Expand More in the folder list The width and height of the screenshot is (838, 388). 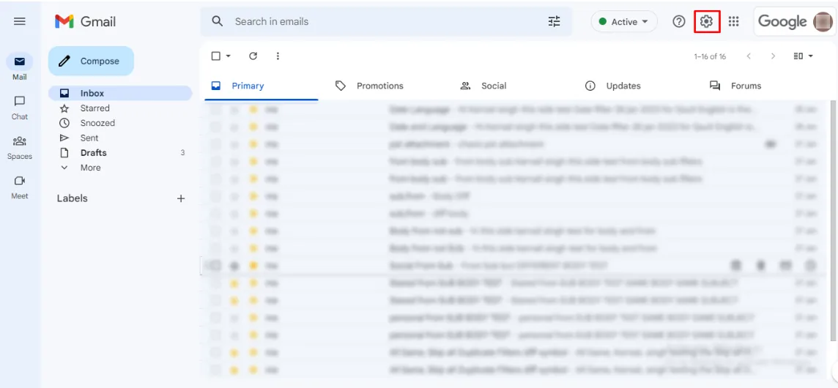pos(90,168)
